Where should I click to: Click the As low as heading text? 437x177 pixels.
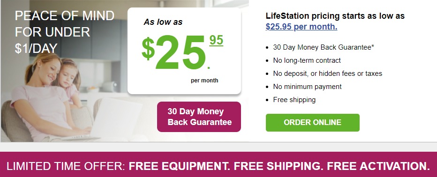(x=163, y=22)
